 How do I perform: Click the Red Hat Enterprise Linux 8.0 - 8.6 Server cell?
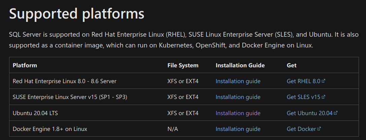64,81
